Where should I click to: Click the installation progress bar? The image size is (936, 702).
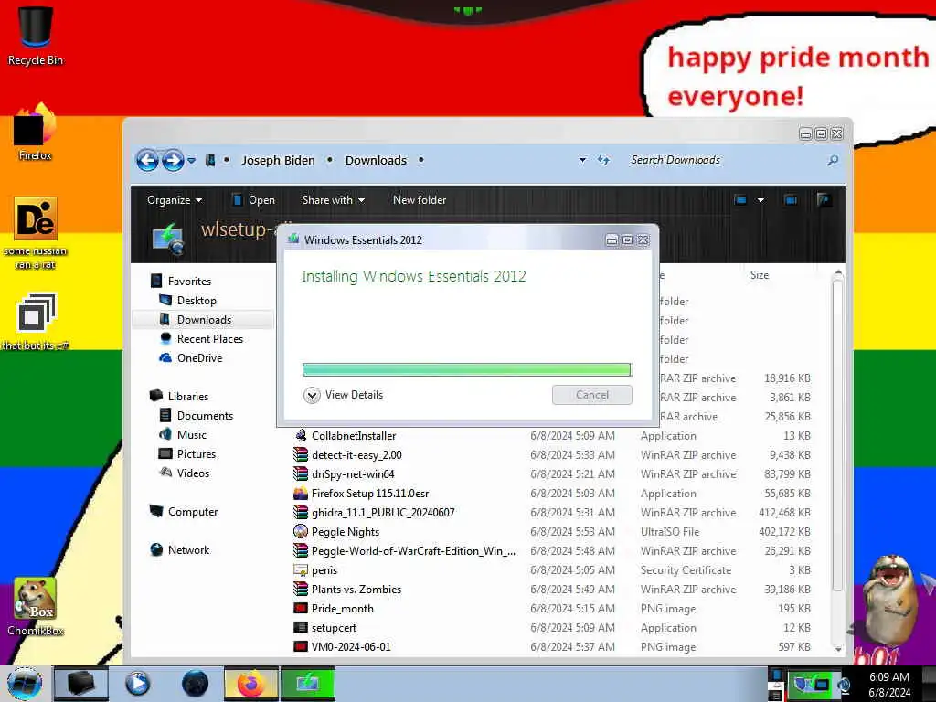pyautogui.click(x=467, y=369)
